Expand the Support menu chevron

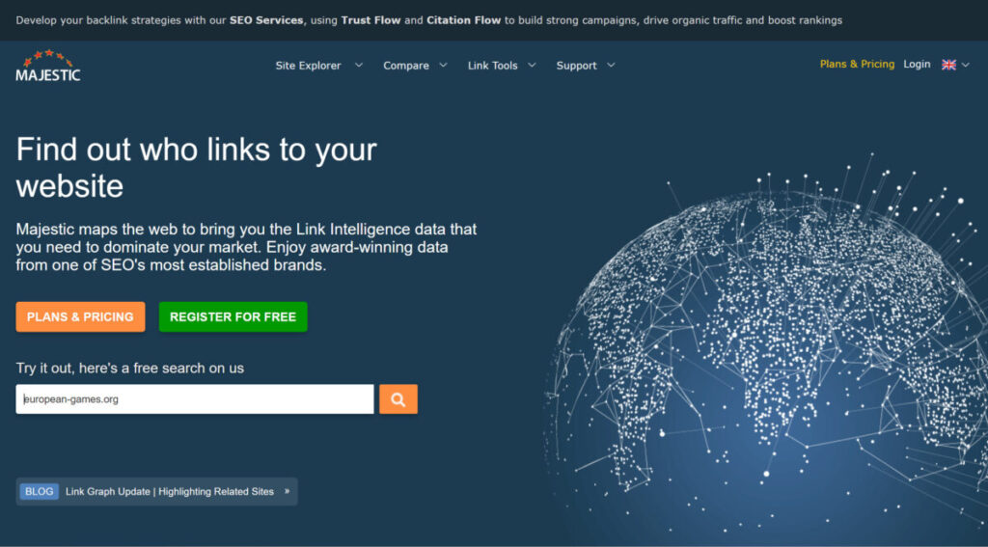pos(611,65)
